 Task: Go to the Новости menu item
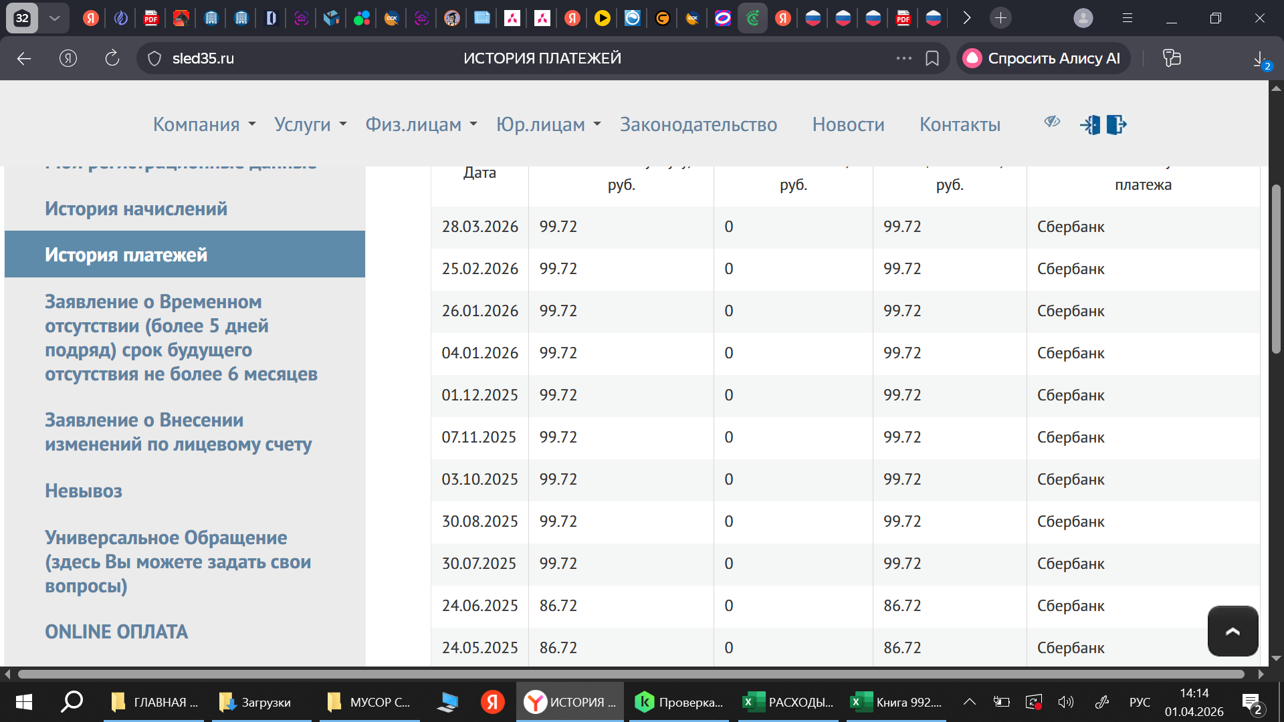[x=848, y=125]
